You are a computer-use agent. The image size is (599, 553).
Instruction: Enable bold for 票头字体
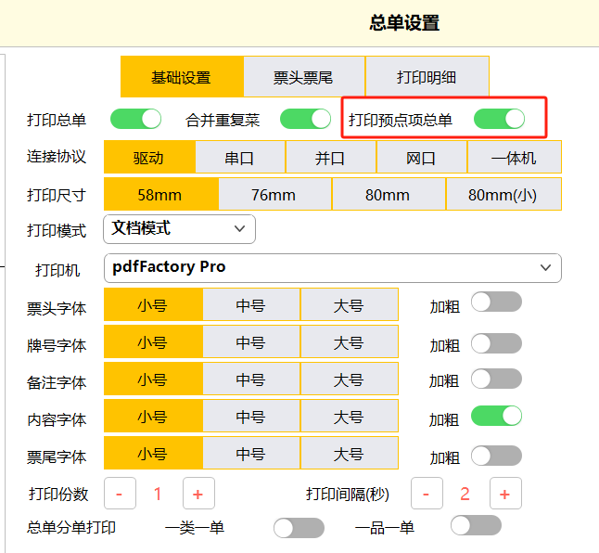pyautogui.click(x=496, y=302)
